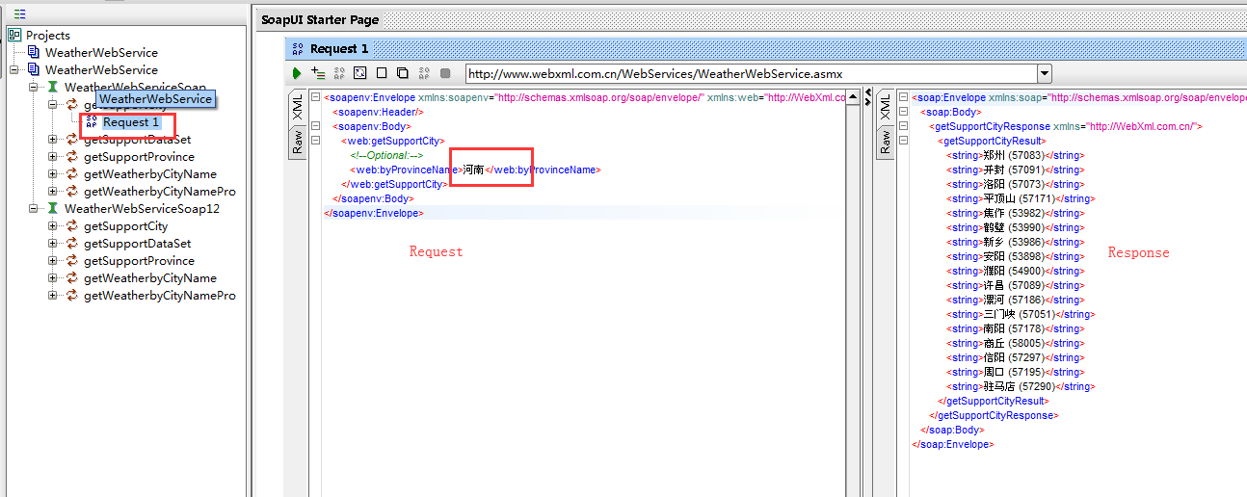Click the first WeatherWebService project icon
This screenshot has height=497, width=1247.
pos(34,52)
